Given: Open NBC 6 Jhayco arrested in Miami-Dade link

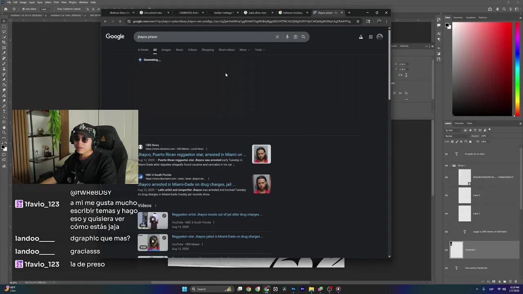Looking at the screenshot, I should [x=186, y=185].
